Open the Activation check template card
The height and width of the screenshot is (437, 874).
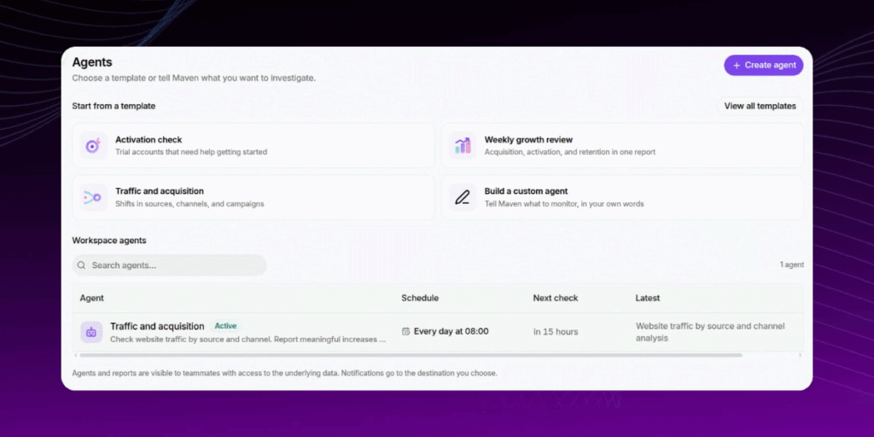(253, 145)
